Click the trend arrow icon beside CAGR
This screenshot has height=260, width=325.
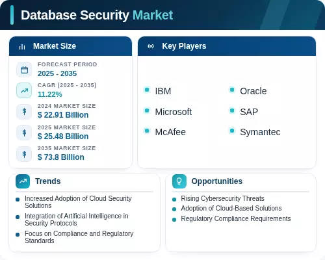click(x=24, y=90)
